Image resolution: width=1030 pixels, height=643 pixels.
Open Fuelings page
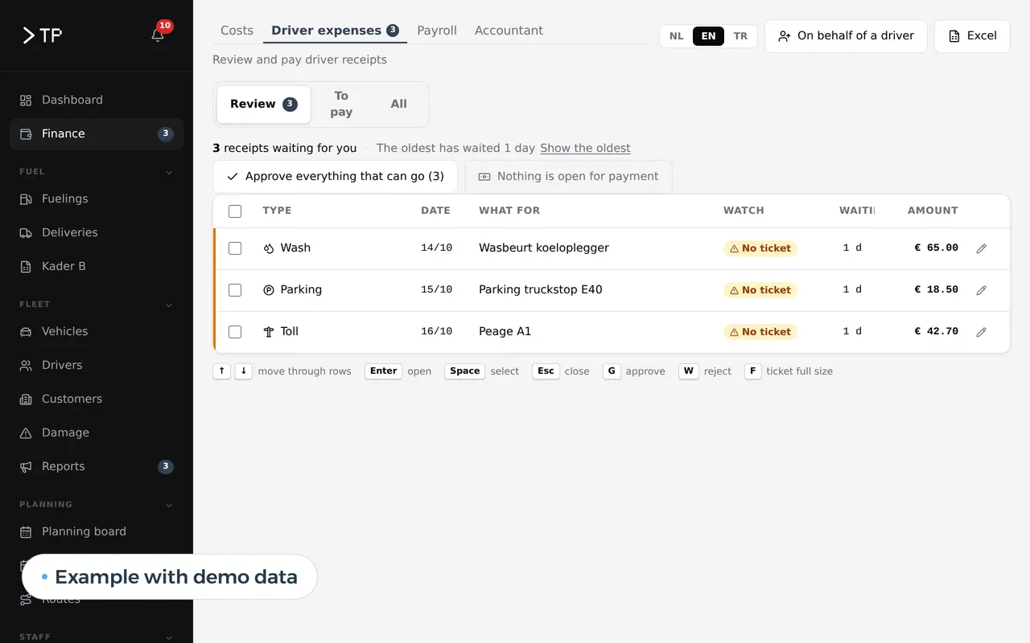97,199
